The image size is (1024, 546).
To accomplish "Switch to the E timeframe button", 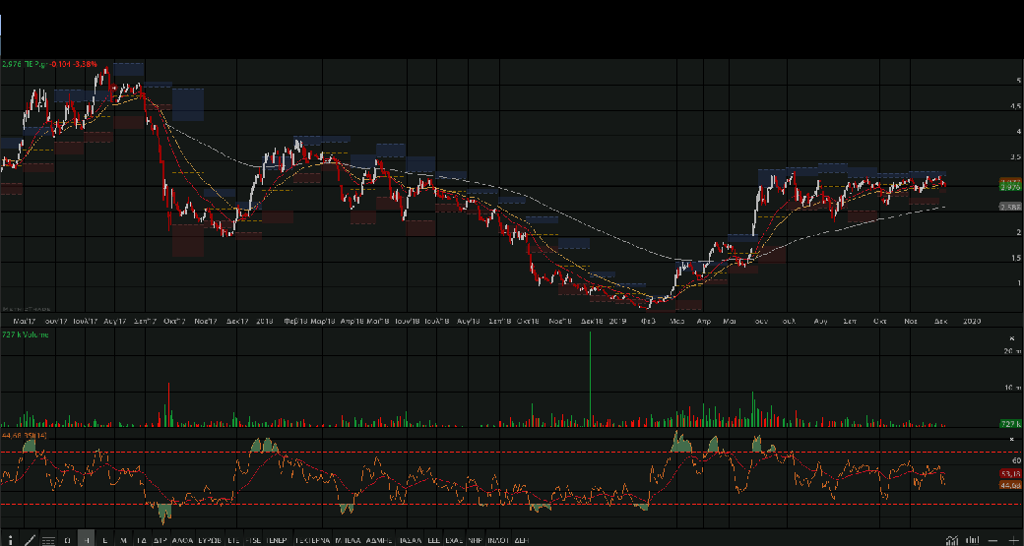I will 105,539.
